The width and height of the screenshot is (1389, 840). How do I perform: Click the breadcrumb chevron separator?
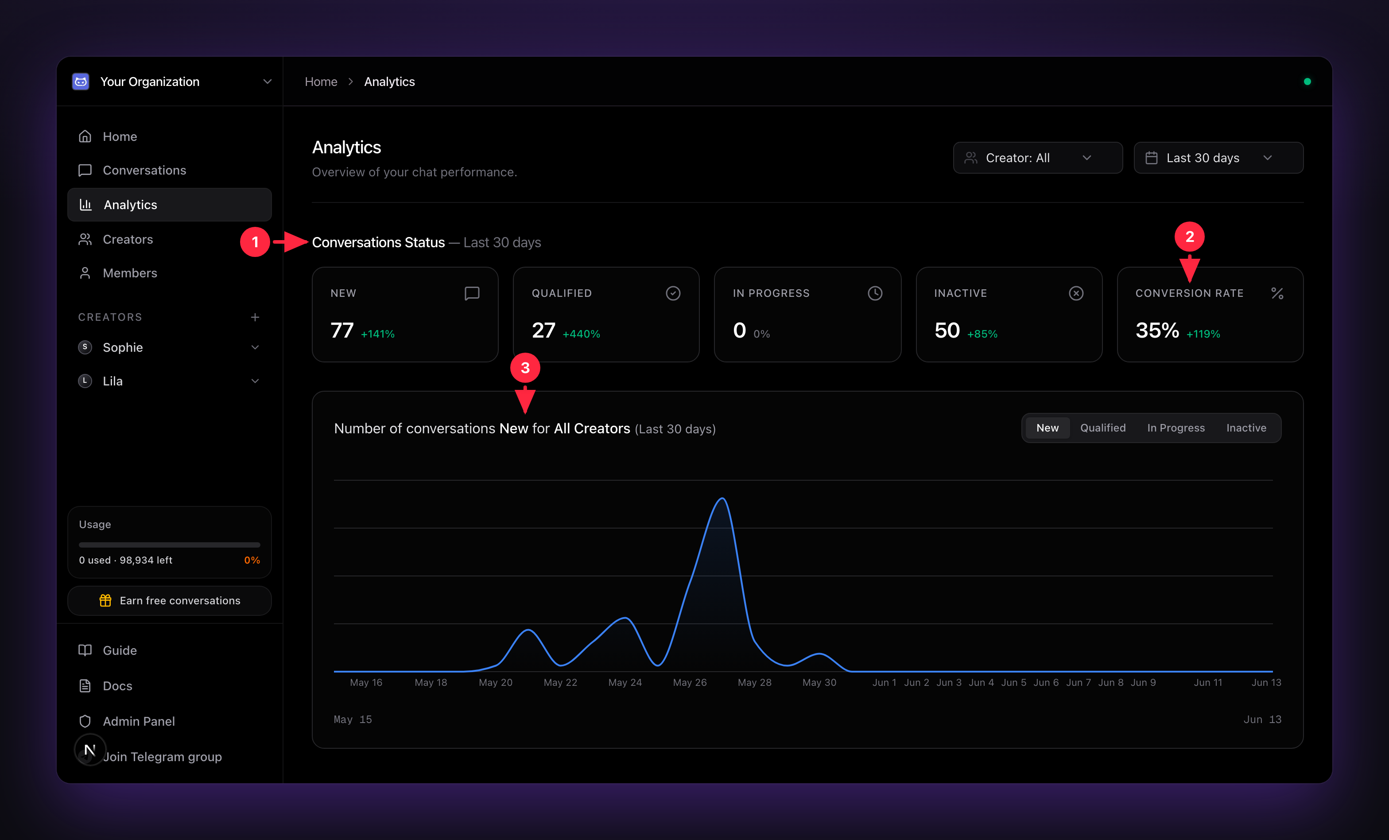(x=351, y=82)
